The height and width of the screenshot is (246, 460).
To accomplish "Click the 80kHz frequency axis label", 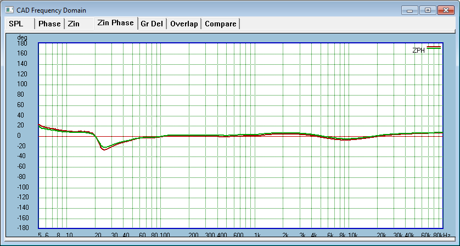I will tap(442, 235).
